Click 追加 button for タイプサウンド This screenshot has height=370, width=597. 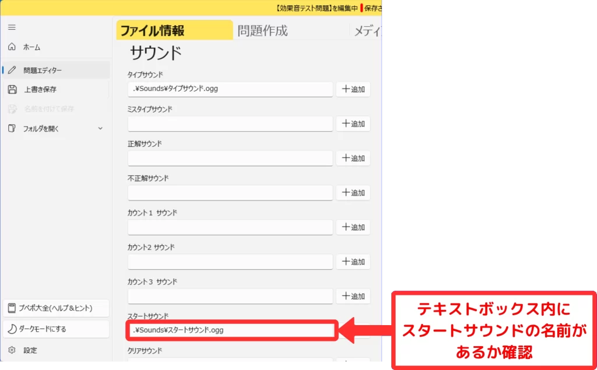click(x=353, y=89)
